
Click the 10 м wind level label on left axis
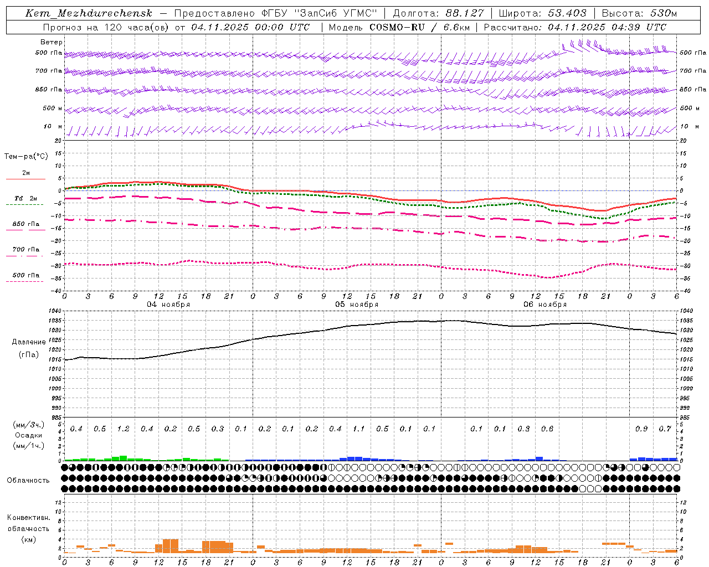[x=53, y=126]
